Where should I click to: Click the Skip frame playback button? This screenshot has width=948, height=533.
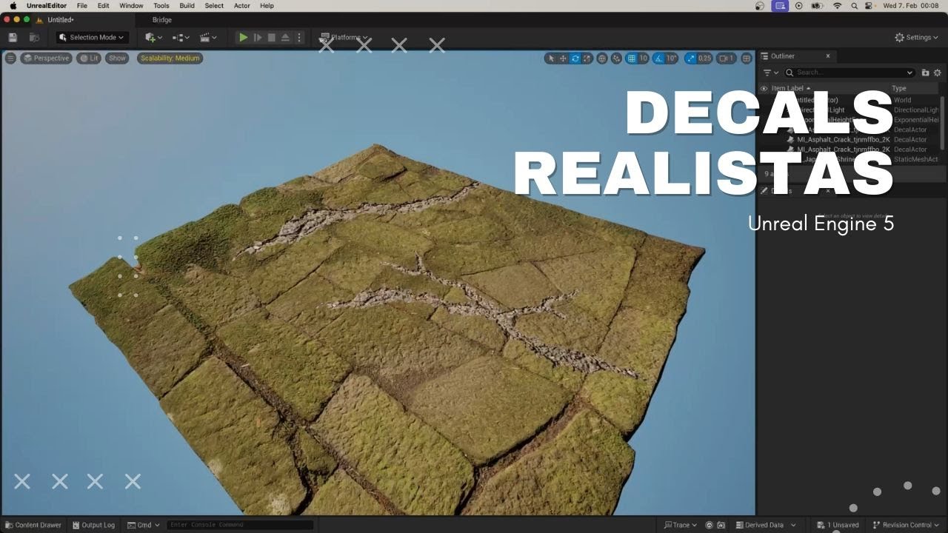pyautogui.click(x=258, y=37)
